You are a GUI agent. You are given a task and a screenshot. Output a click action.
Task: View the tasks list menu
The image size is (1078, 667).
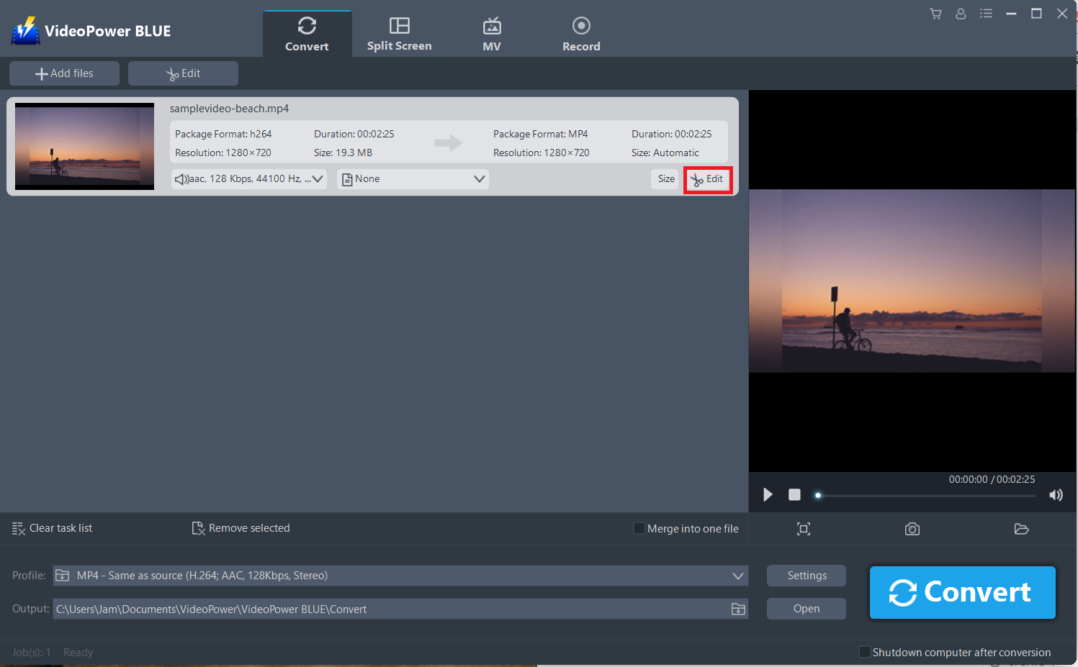coord(986,13)
